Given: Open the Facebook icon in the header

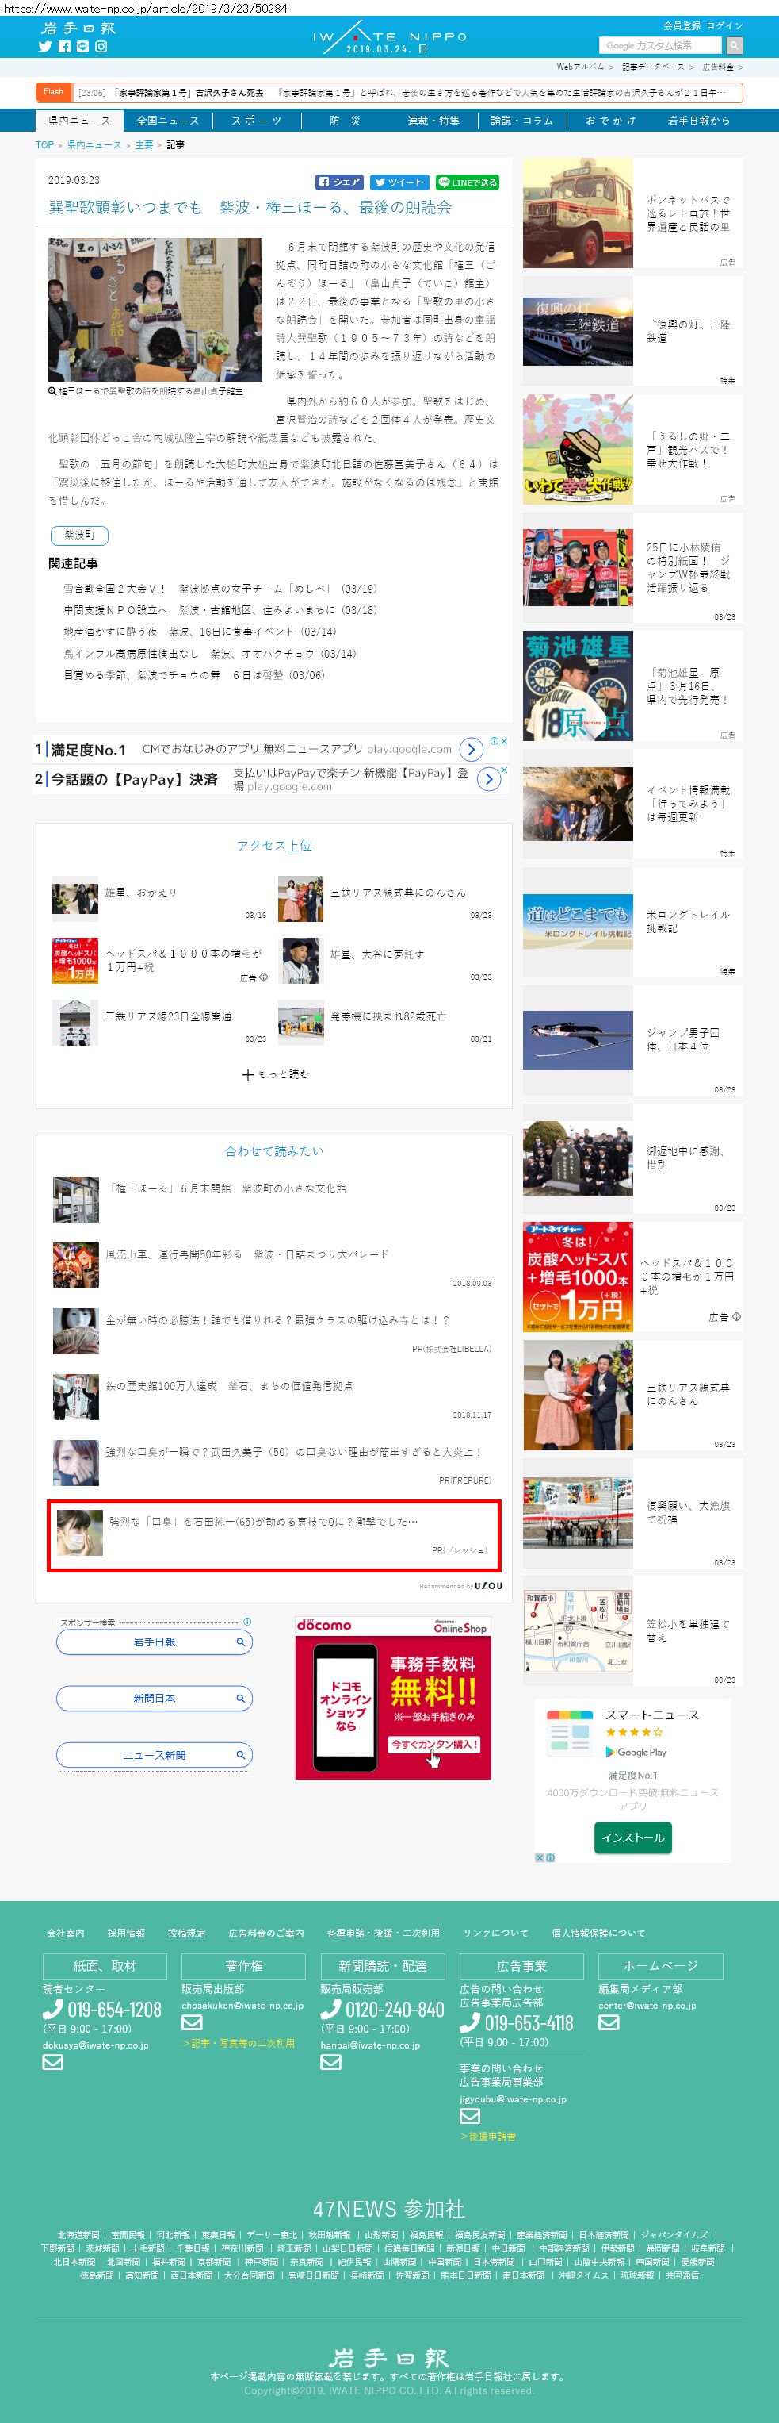Looking at the screenshot, I should 64,46.
